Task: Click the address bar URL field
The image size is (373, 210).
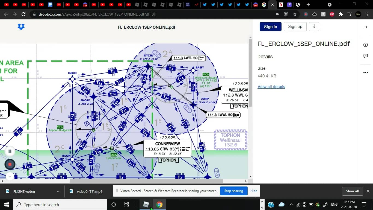Action: 153,14
